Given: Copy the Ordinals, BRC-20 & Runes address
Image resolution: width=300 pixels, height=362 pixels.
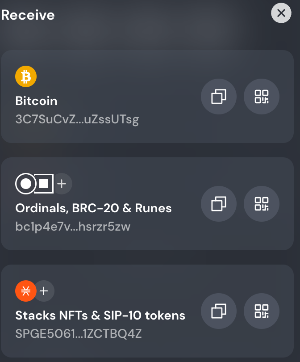Looking at the screenshot, I should [219, 204].
